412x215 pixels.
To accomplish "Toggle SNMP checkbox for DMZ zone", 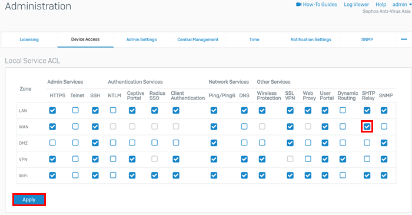I will point(384,143).
